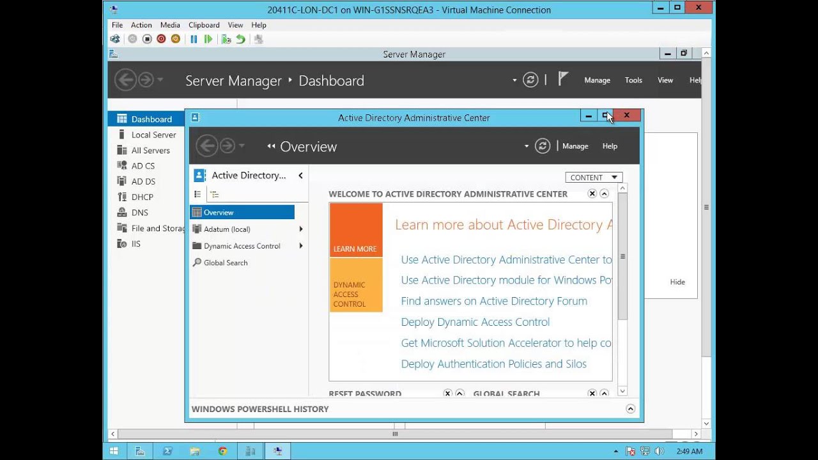Close the Welcome tile with X

(592, 194)
